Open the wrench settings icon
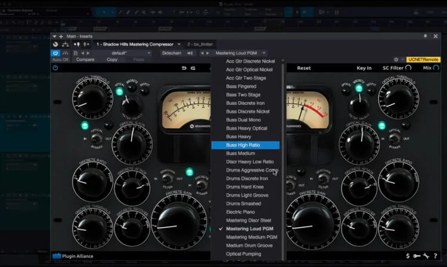 click(x=426, y=256)
